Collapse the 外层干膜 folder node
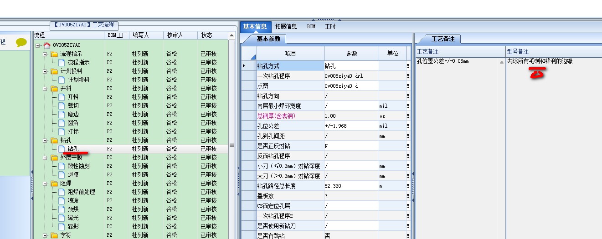602x239 pixels. tap(46, 158)
